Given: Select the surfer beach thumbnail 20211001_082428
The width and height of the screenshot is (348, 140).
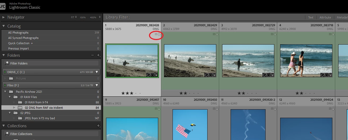Looking at the screenshot, I should click(x=132, y=61).
